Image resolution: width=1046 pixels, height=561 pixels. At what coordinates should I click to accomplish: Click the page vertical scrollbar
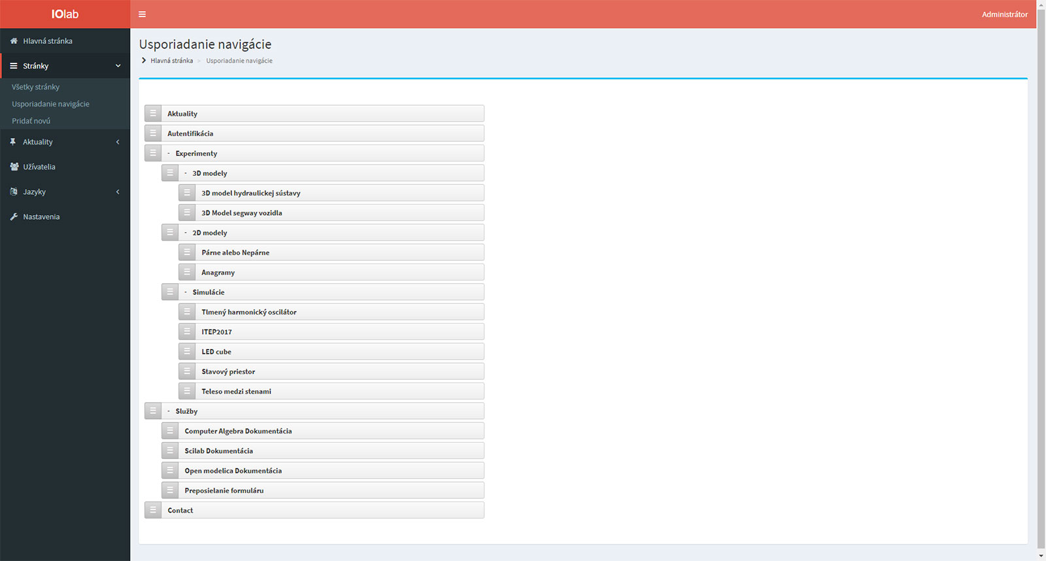pyautogui.click(x=1041, y=262)
